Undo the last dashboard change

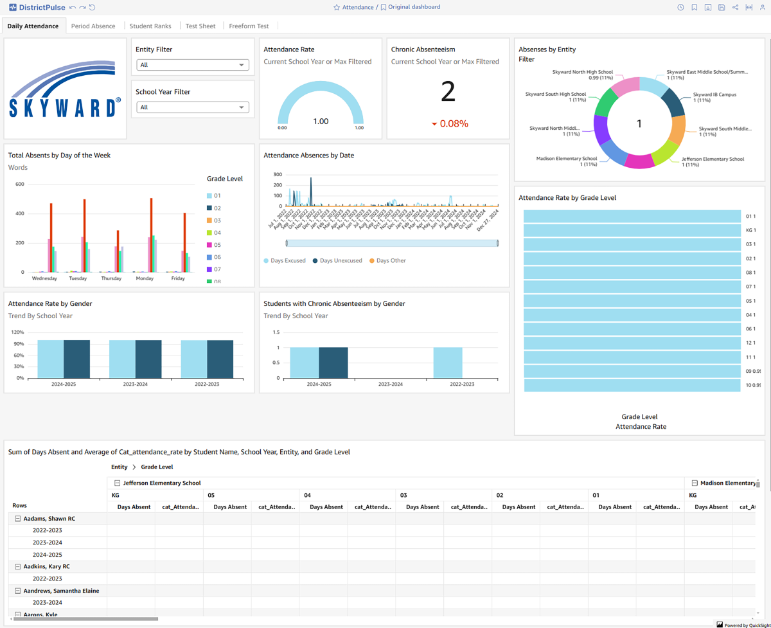(x=73, y=8)
